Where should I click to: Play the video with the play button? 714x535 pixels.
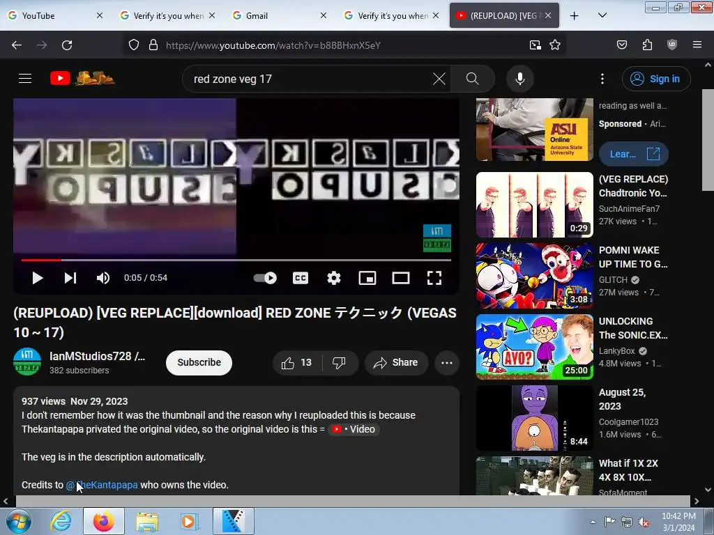tap(38, 278)
